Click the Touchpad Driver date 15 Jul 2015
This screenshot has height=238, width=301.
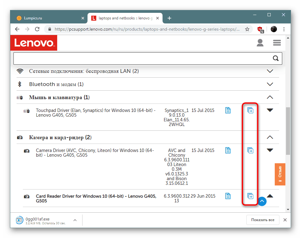203,110
